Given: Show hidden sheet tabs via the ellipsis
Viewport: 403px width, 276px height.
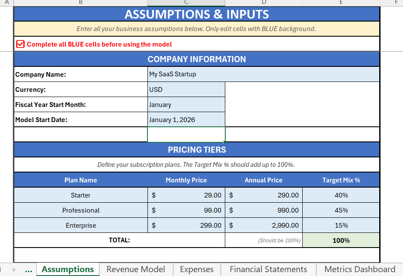Looking at the screenshot, I should (x=29, y=270).
